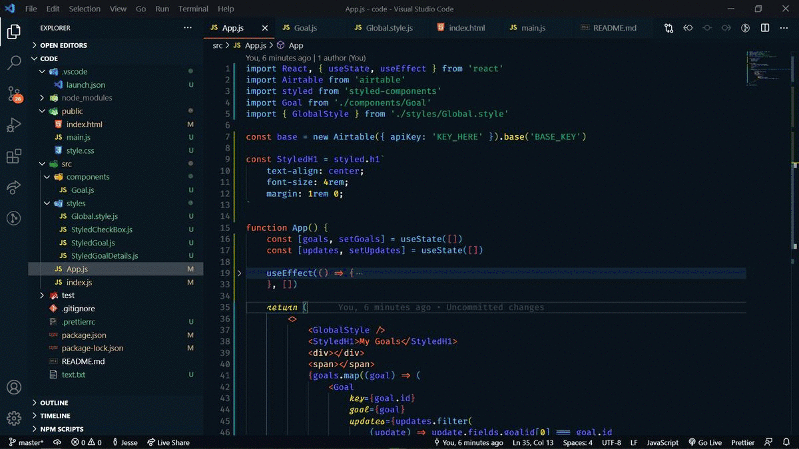
Task: Toggle the Go Live server
Action: (704, 442)
